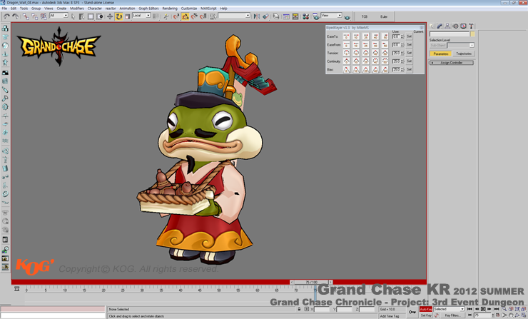This screenshot has height=319, width=528.
Task: Toggle Set Key mode button
Action: 425,315
